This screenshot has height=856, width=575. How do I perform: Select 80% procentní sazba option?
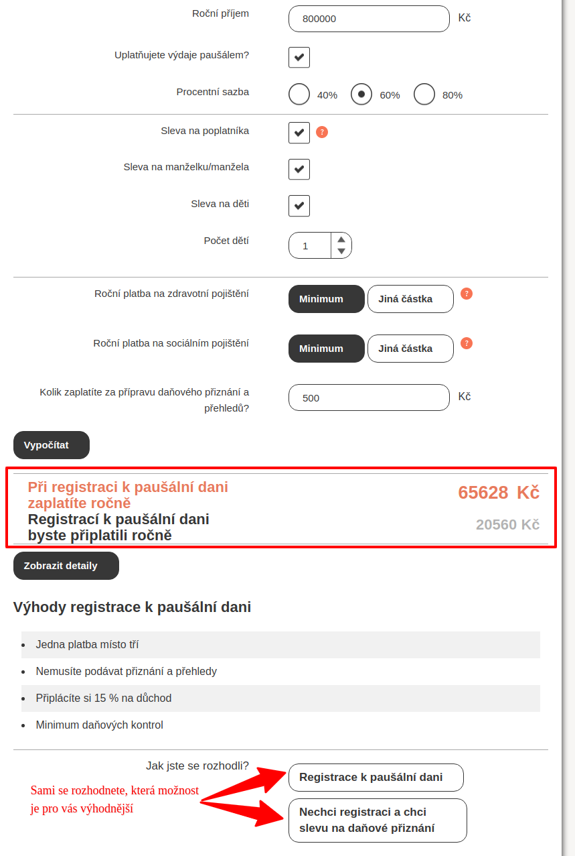(x=424, y=95)
